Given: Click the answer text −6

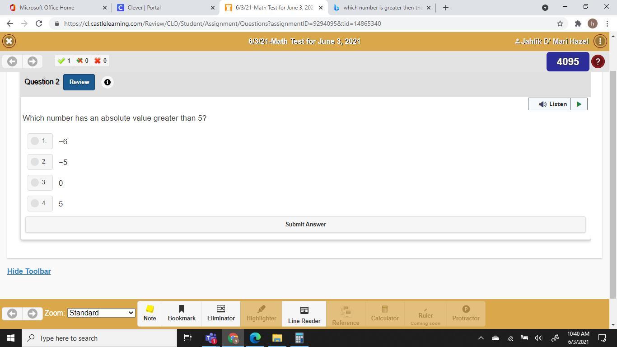Looking at the screenshot, I should tap(63, 141).
